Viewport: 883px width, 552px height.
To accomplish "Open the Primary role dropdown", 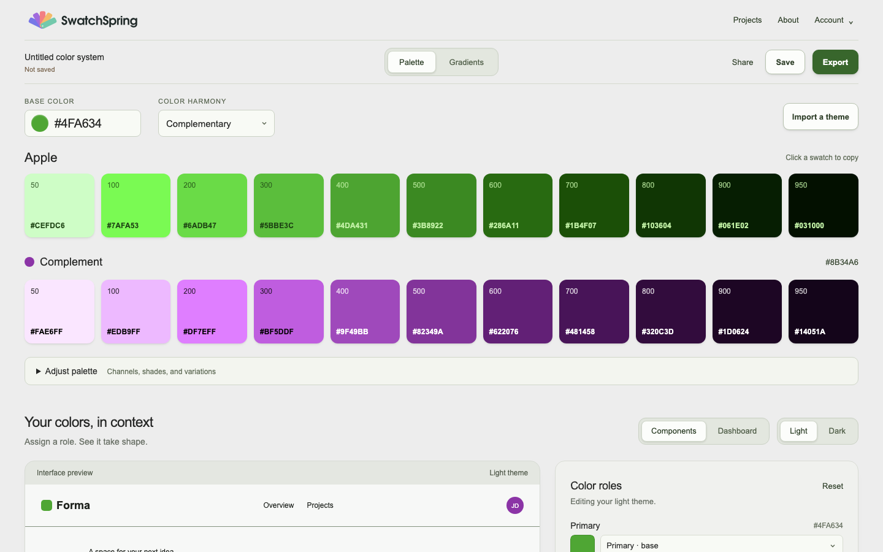I will pos(721,545).
